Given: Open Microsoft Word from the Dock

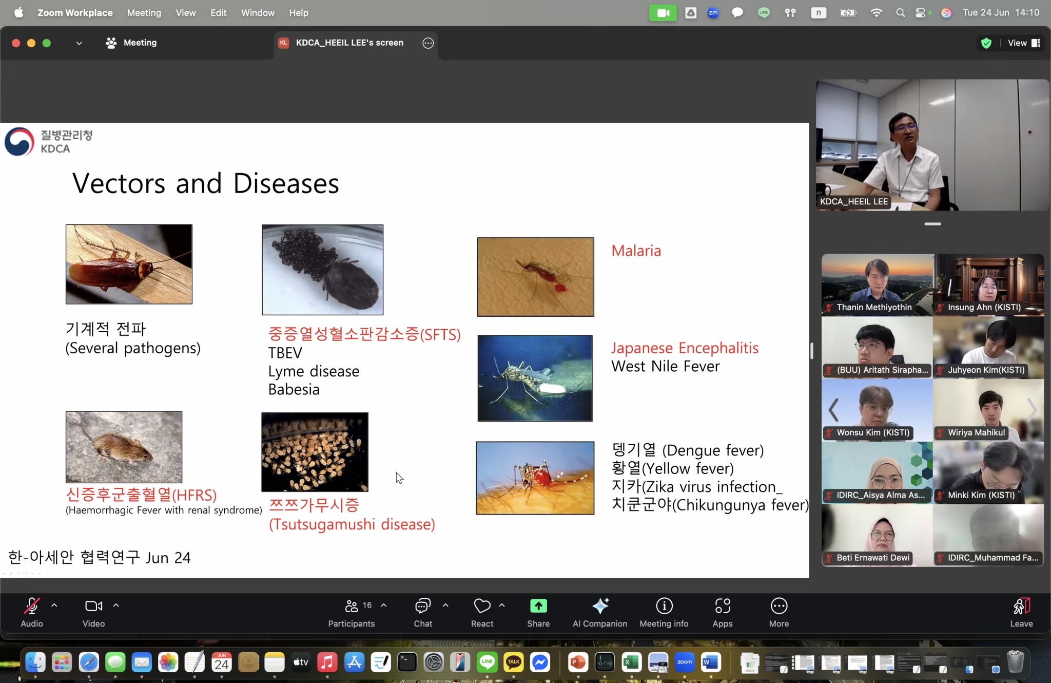Looking at the screenshot, I should pos(711,662).
